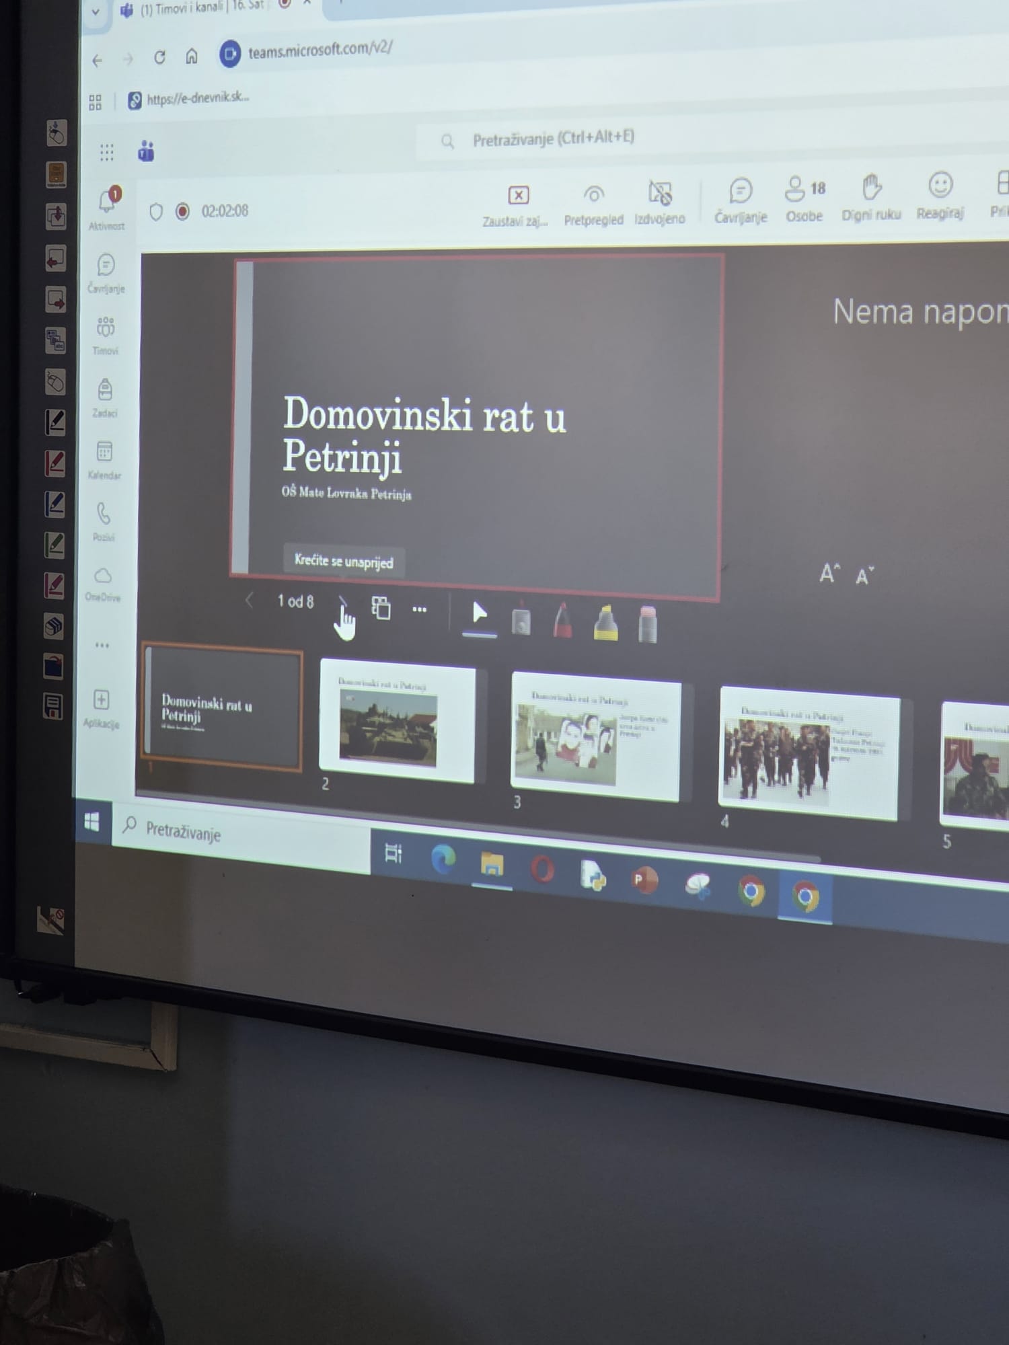The image size is (1009, 1345).
Task: Open the Zadaci backpack icon
Action: (x=105, y=391)
